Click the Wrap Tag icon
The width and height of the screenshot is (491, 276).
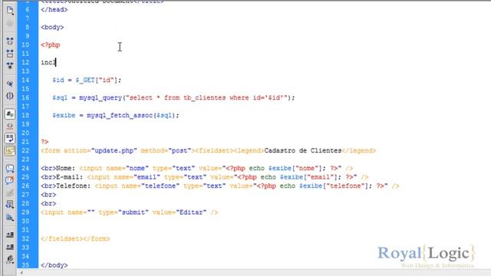[x=10, y=192]
